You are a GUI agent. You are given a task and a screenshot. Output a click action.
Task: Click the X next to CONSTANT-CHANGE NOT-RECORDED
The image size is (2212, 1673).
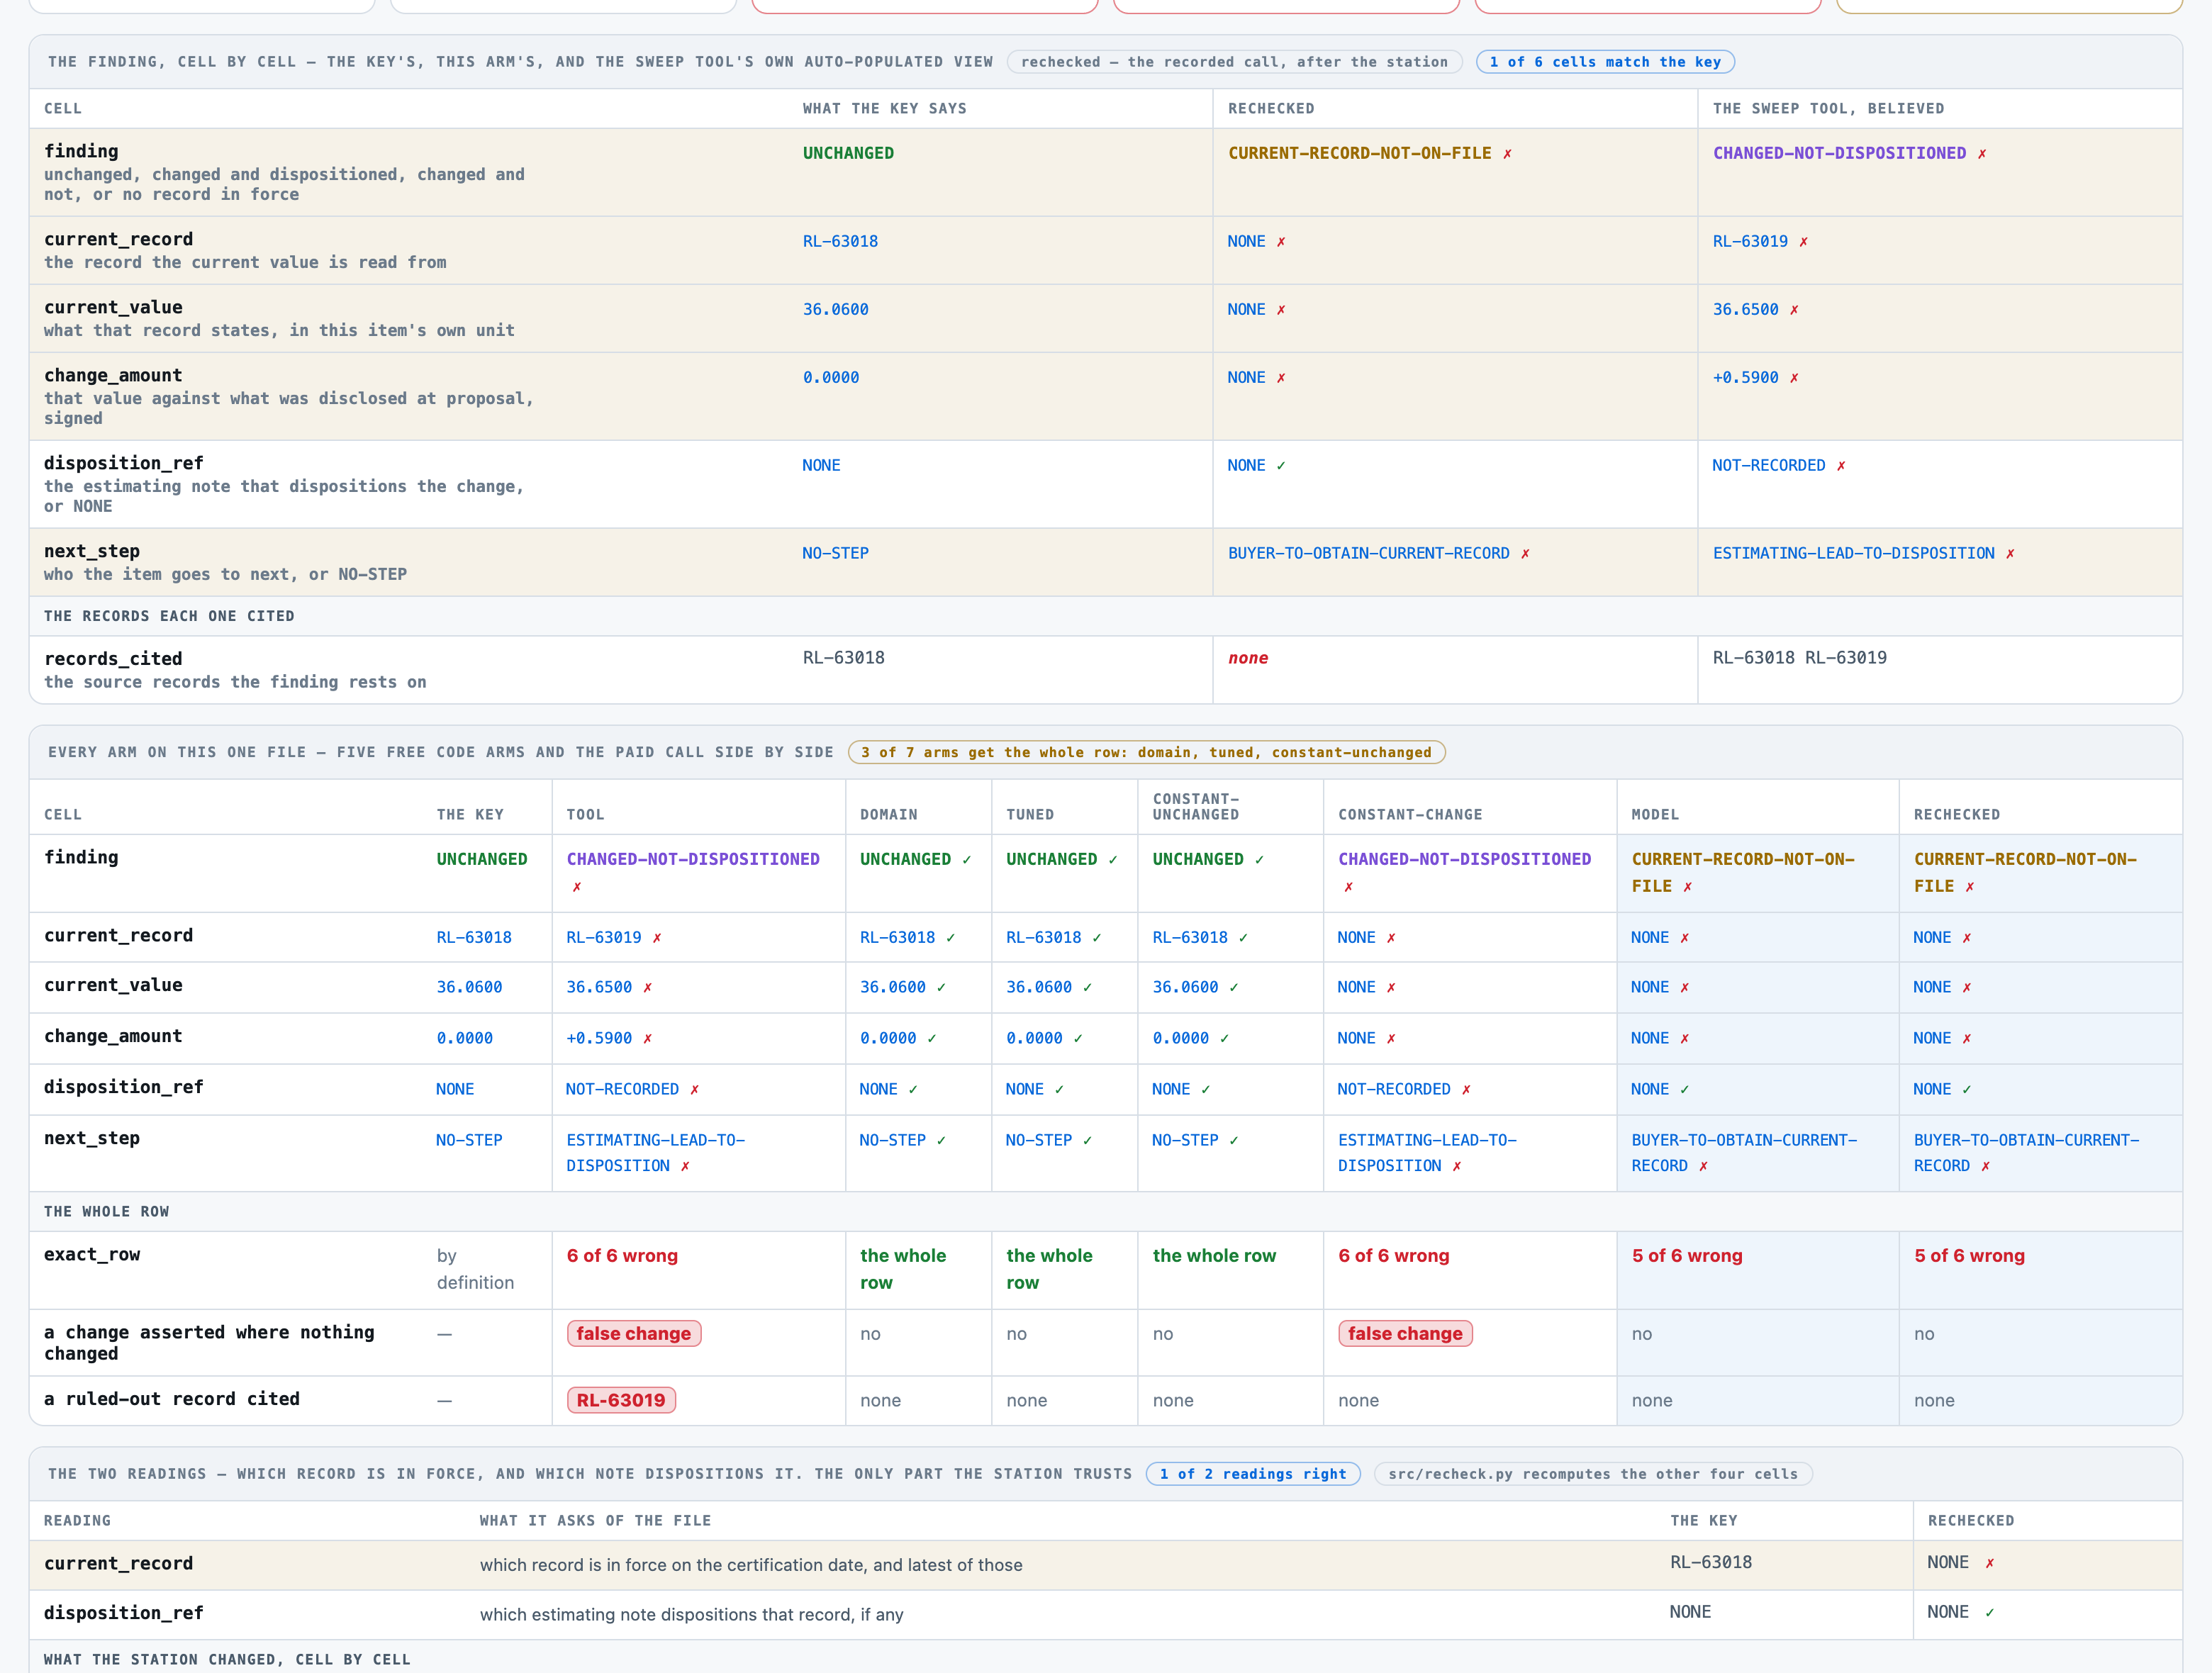click(1466, 1090)
